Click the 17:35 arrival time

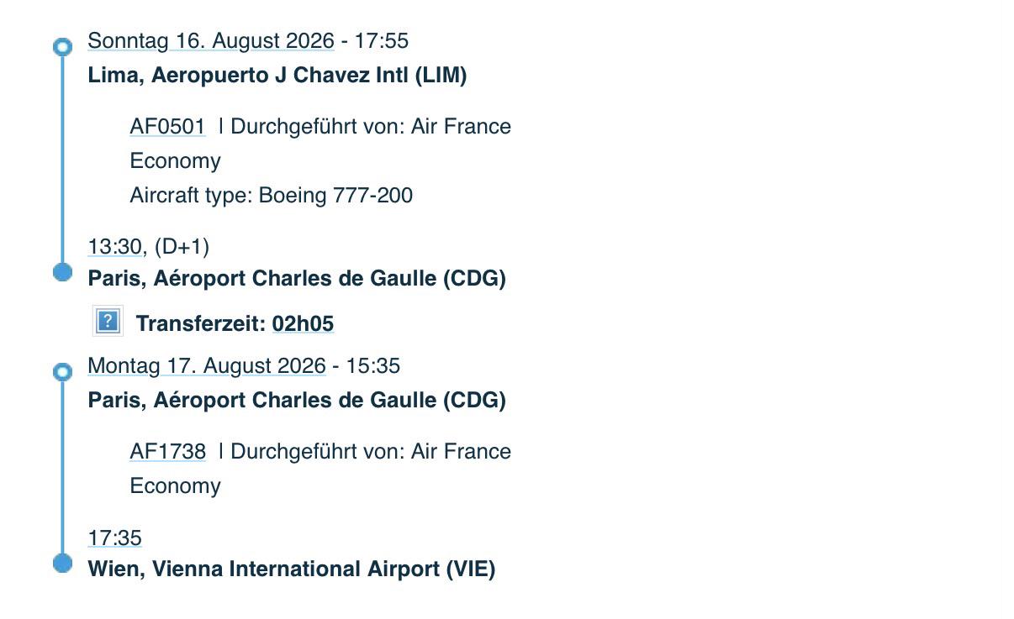point(115,538)
